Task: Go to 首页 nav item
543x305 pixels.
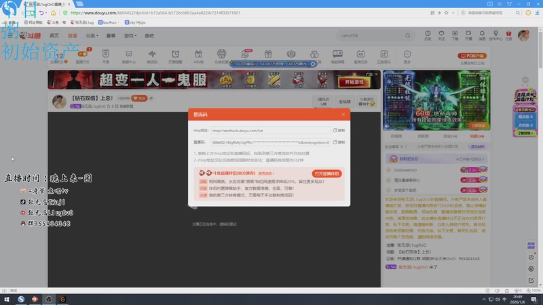Action: [x=54, y=36]
